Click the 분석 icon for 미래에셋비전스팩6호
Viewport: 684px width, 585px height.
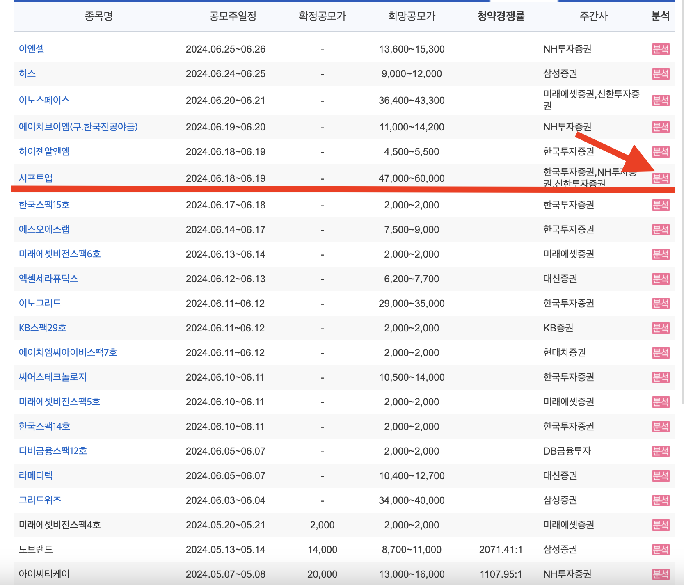point(661,254)
